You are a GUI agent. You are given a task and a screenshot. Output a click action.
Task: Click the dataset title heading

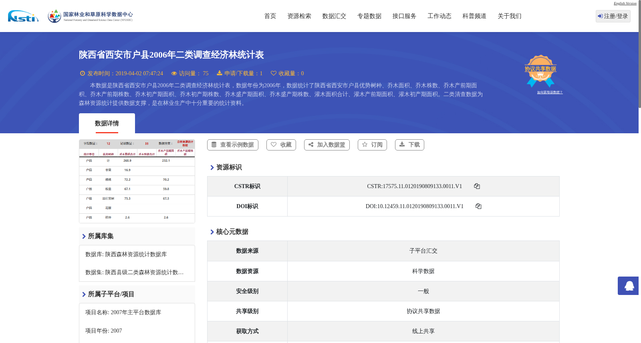pyautogui.click(x=171, y=55)
